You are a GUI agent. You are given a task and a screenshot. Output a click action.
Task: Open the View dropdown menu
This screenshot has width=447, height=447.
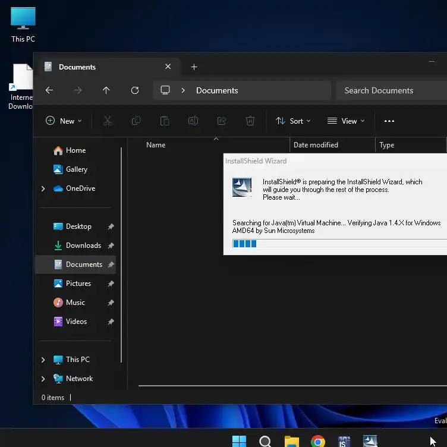pos(346,121)
